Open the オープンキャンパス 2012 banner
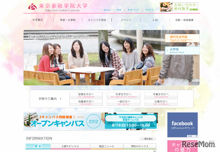This screenshot has width=220, height=152. [91, 121]
